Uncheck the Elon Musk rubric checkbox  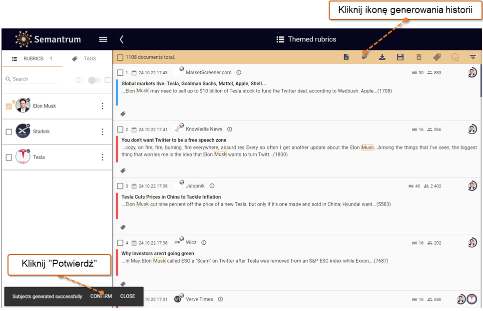9,106
